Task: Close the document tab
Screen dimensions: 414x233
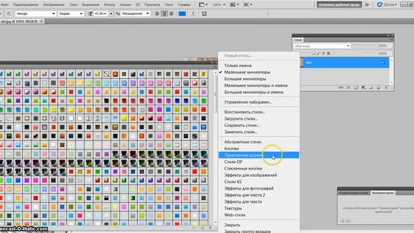Action: (41, 21)
